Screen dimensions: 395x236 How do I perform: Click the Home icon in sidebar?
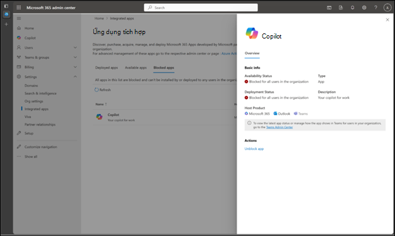click(19, 28)
